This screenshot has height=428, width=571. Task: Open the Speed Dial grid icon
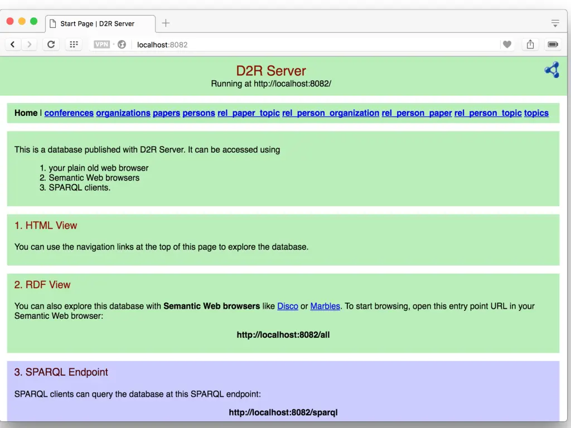pos(74,45)
